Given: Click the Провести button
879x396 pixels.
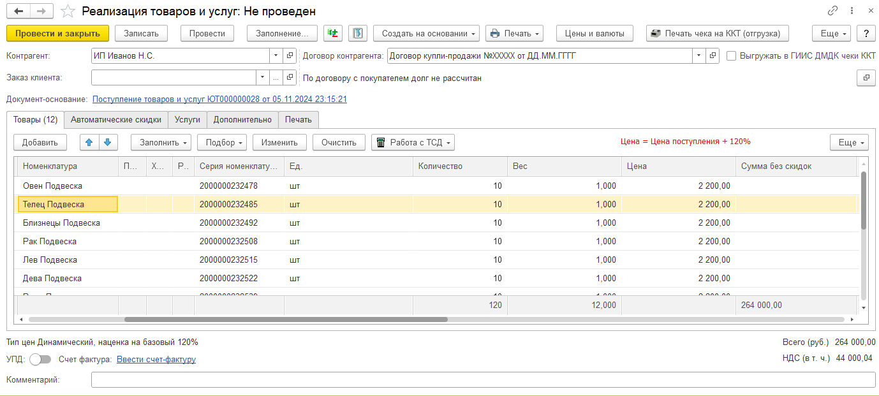Looking at the screenshot, I should click(x=207, y=33).
